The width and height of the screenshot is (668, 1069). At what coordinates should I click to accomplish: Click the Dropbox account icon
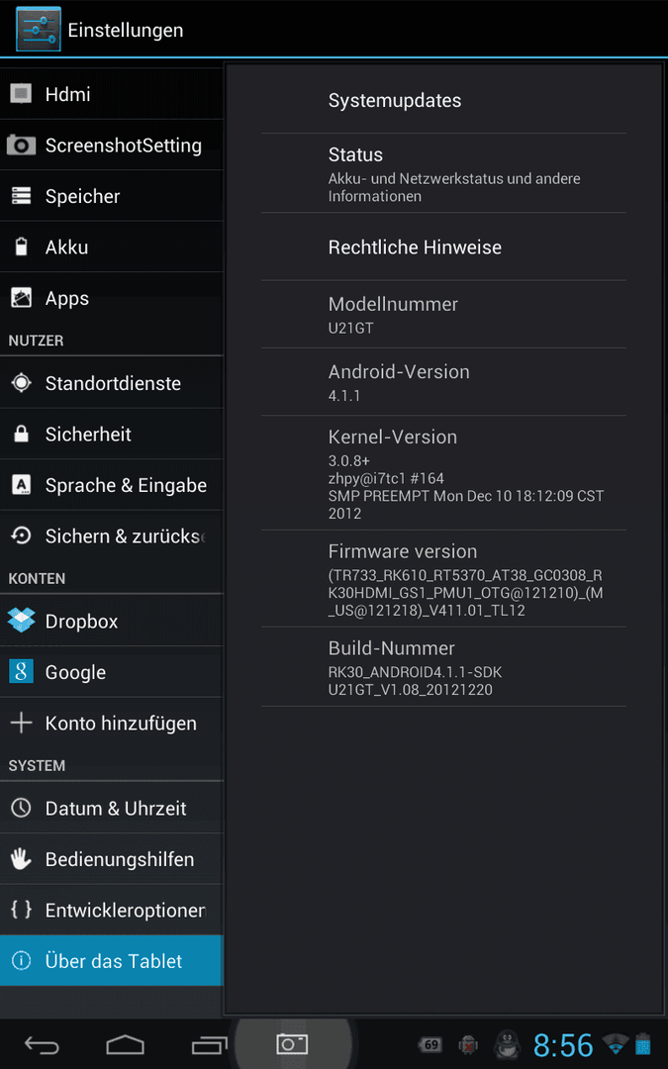21,621
